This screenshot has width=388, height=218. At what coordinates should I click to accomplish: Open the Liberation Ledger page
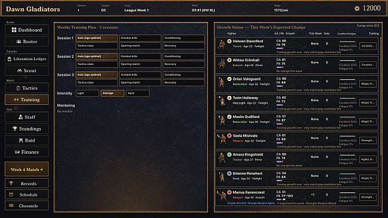click(x=27, y=59)
